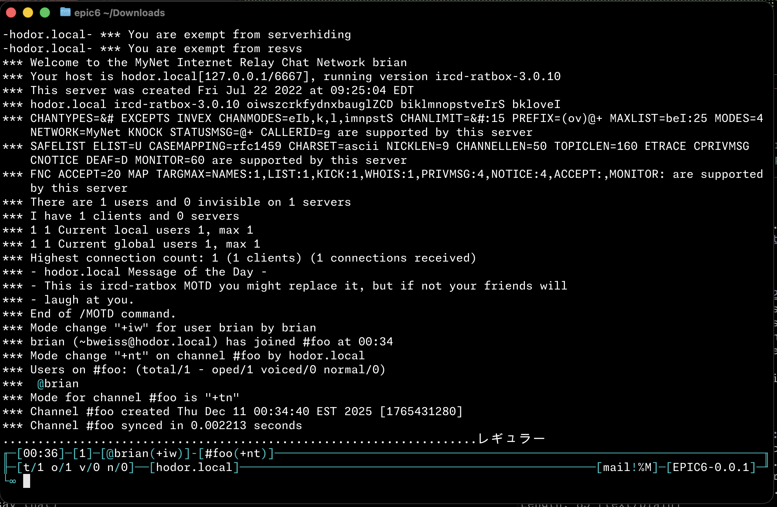Click the [EPIC6-0.0.1] version label
Screen dimensions: 777x507
coord(711,467)
